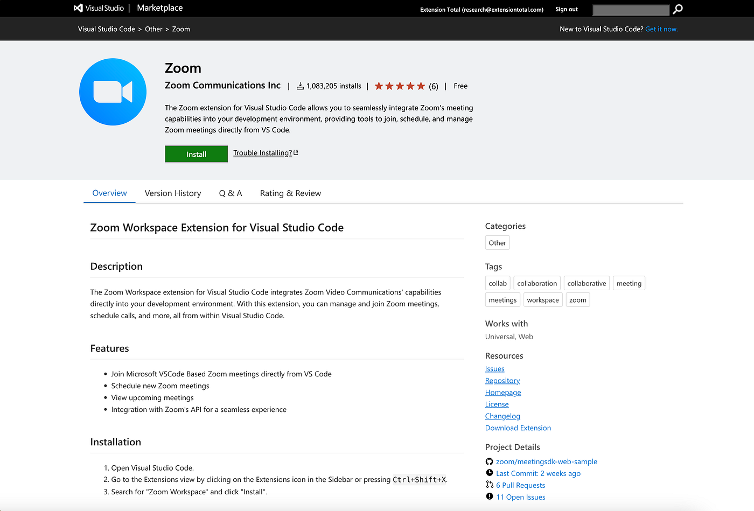Open the Overview tab
This screenshot has width=754, height=511.
click(x=109, y=193)
